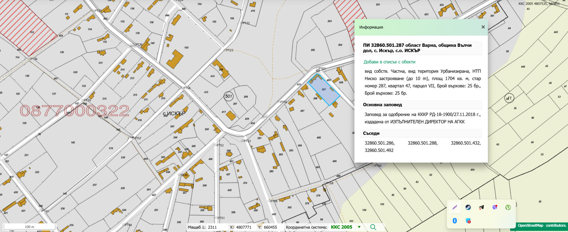Image resolution: width=568 pixels, height=232 pixels.
Task: Select the highlighted blue parcel 287
Action: (324, 90)
